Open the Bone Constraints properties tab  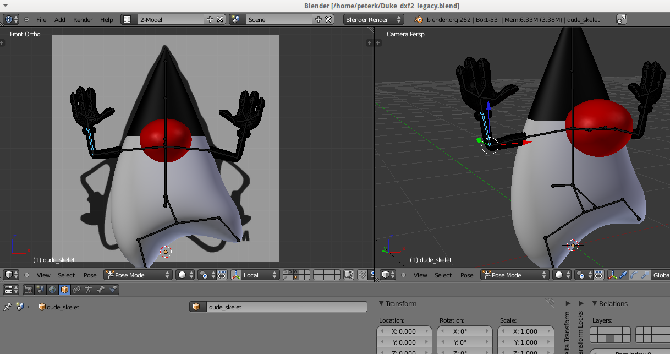pyautogui.click(x=113, y=289)
